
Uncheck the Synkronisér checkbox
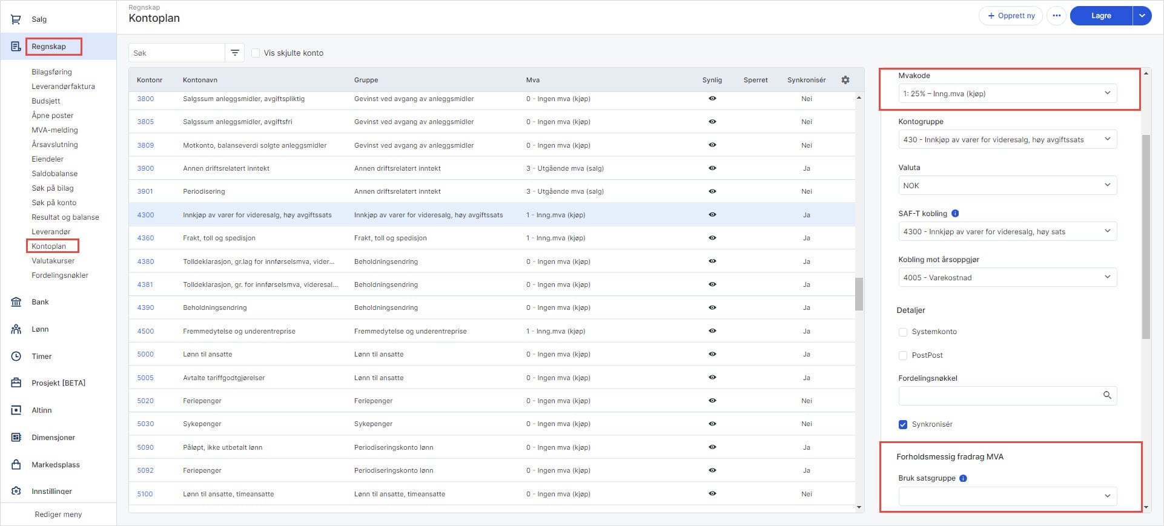coord(903,424)
